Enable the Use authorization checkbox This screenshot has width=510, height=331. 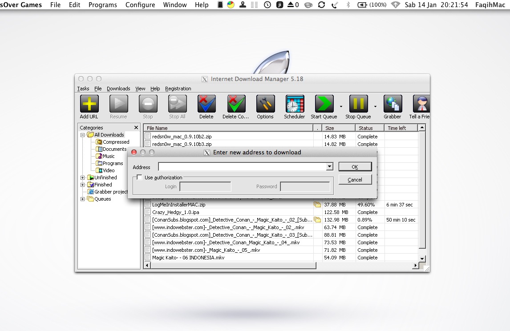[x=140, y=177]
